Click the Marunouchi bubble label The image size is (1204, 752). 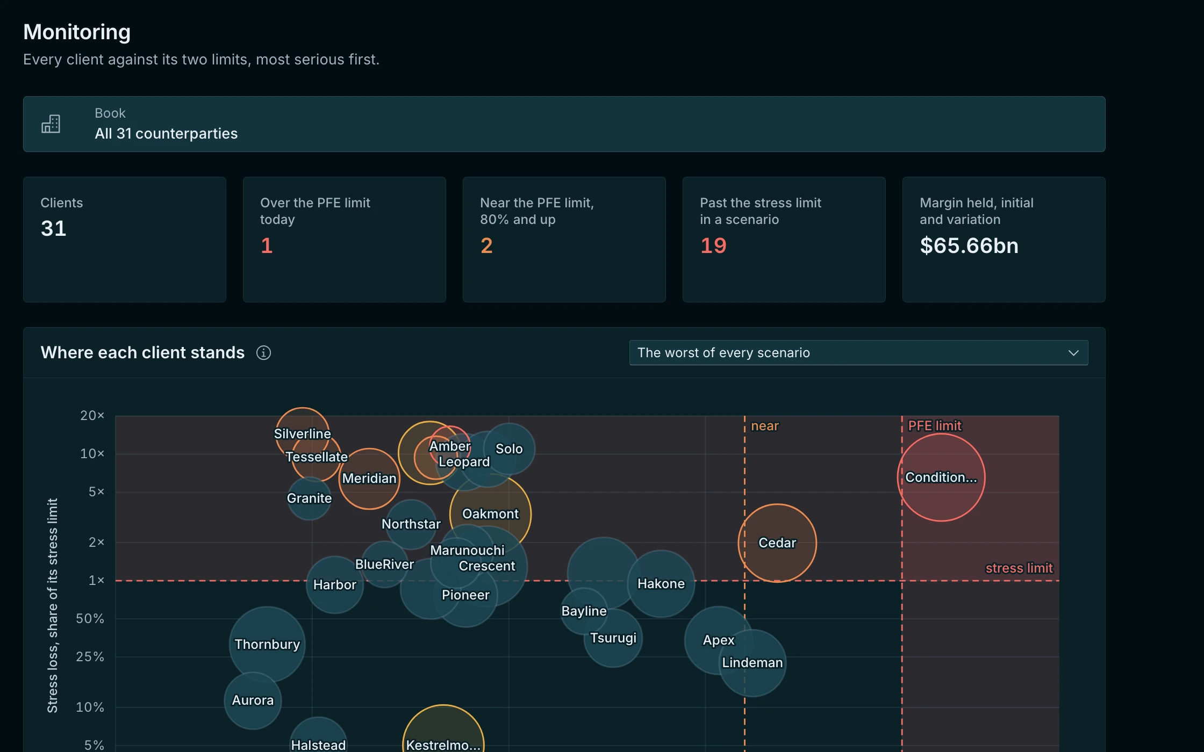[x=468, y=551]
